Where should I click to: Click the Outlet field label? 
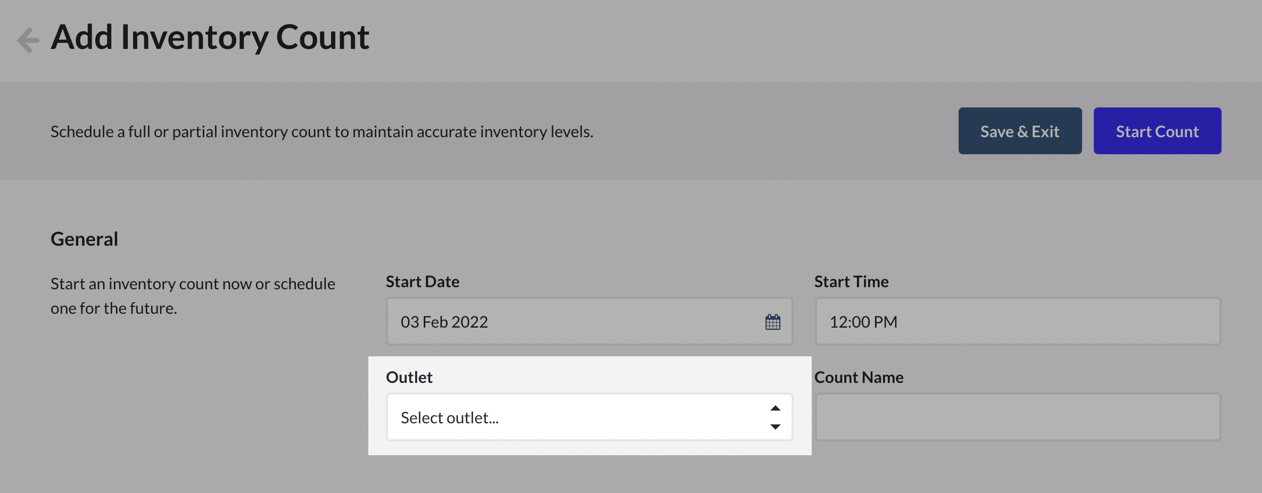(x=409, y=377)
